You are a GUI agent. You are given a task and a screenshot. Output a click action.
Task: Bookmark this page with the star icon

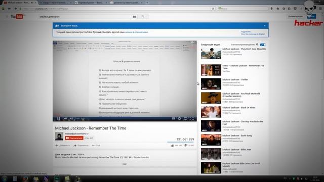click(283, 9)
